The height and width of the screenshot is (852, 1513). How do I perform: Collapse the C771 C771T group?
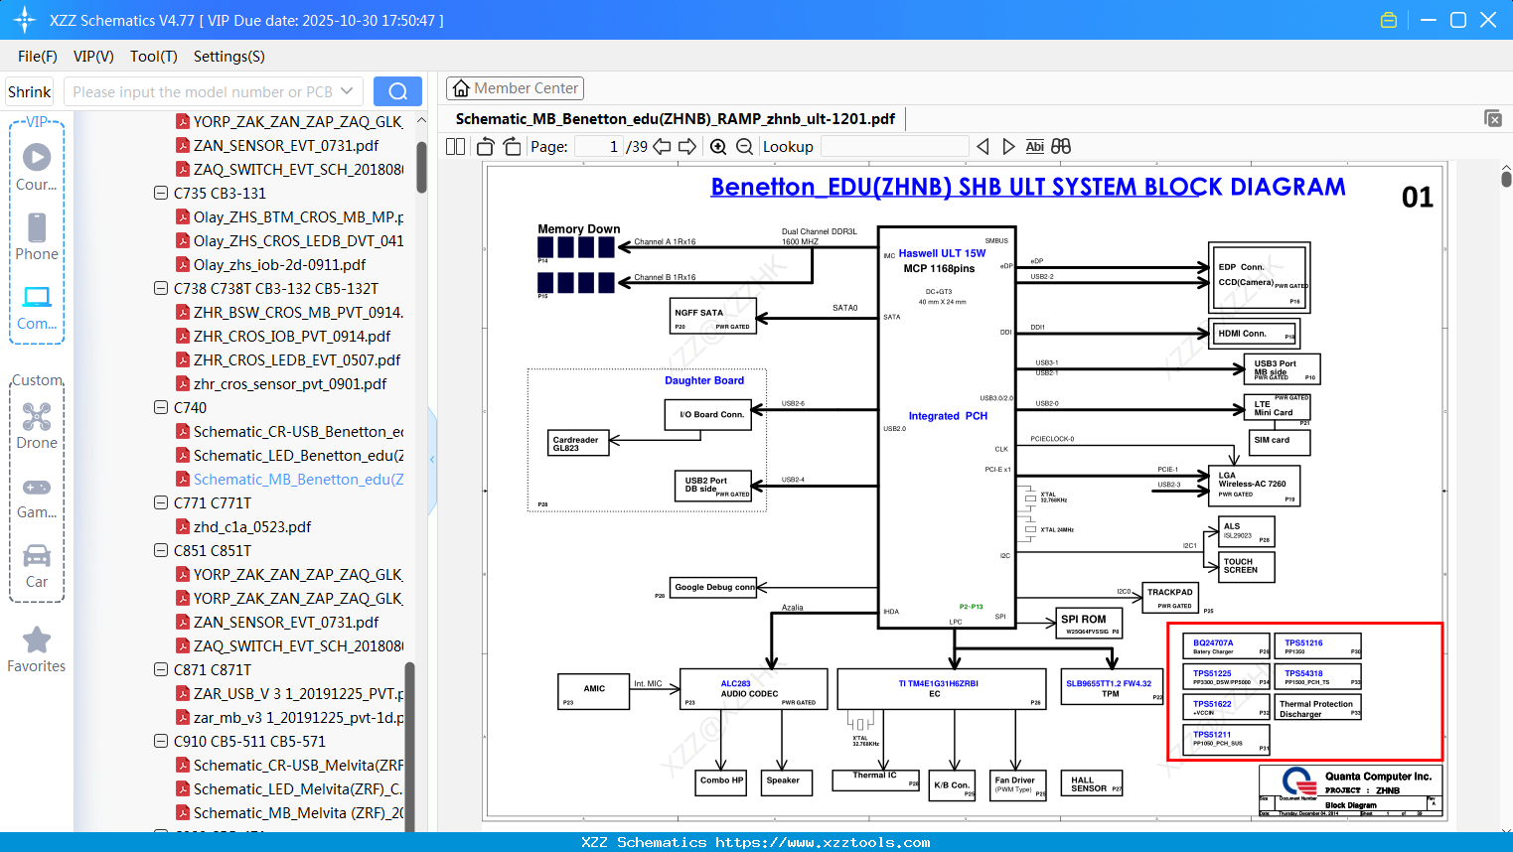161,502
